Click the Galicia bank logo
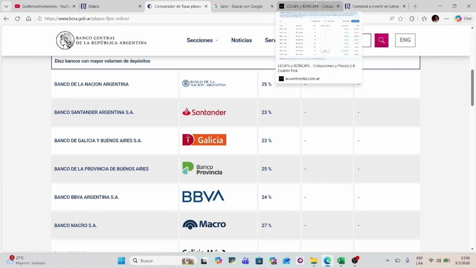 [x=204, y=140]
